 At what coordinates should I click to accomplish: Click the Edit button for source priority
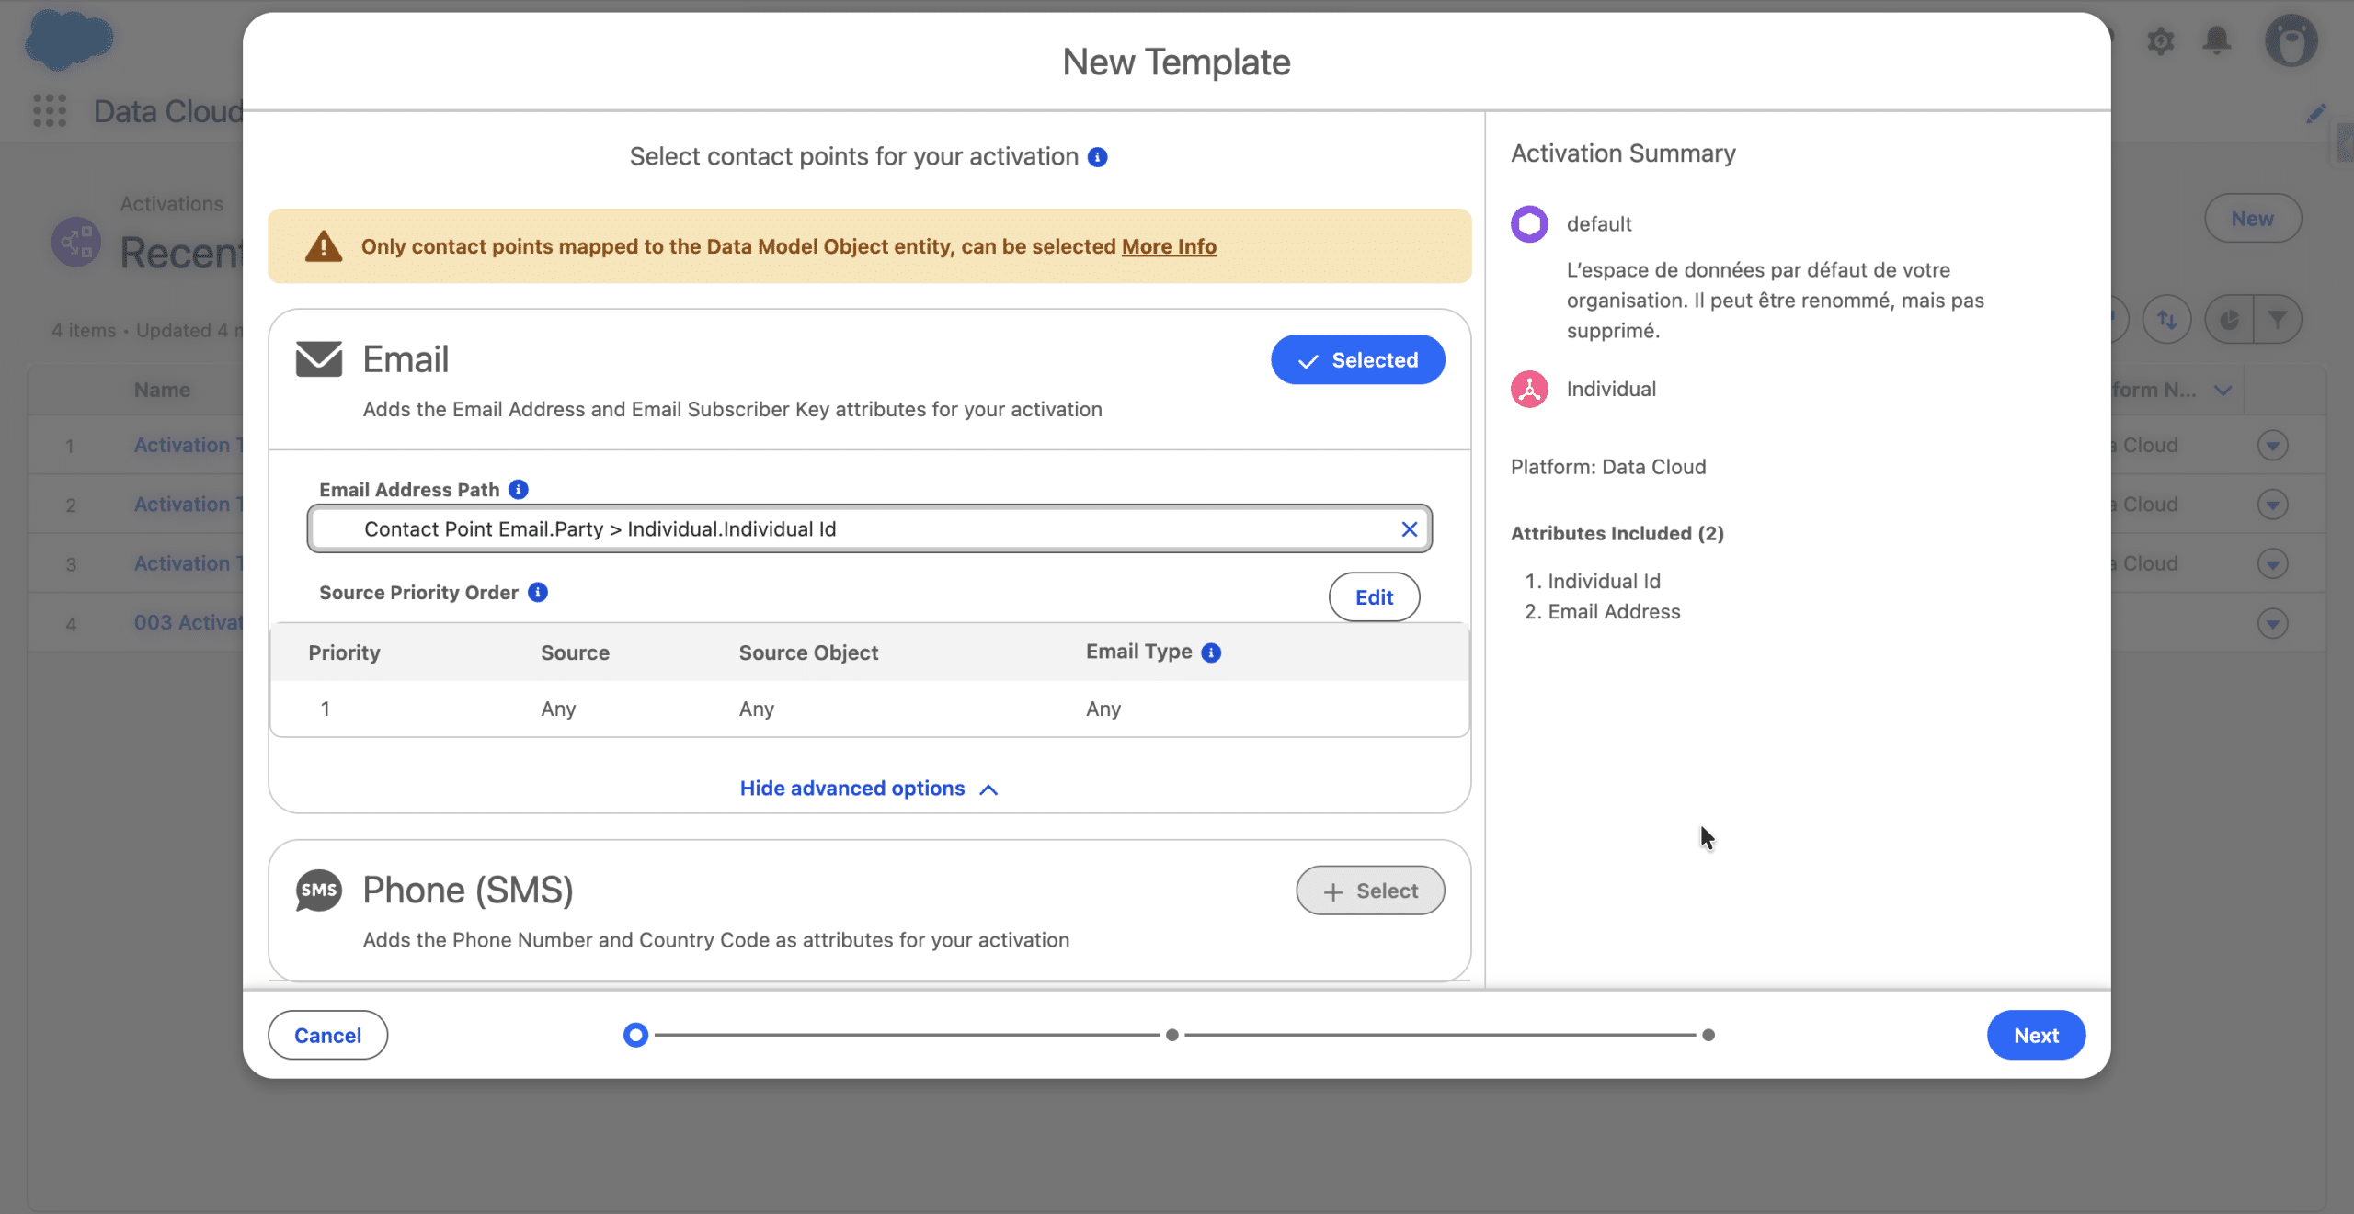coord(1374,597)
